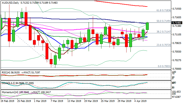
Task: Click the 19 Feb 2019 date label
Action: [x=8, y=101]
